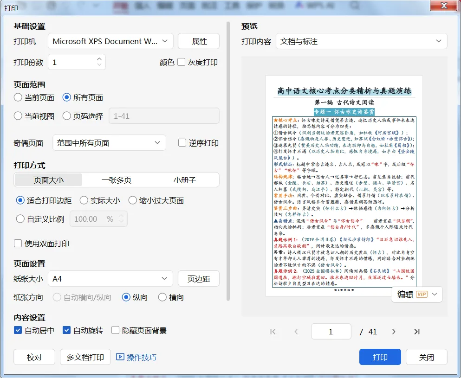Select 实际大小 option
Image resolution: width=461 pixels, height=378 pixels.
84,201
